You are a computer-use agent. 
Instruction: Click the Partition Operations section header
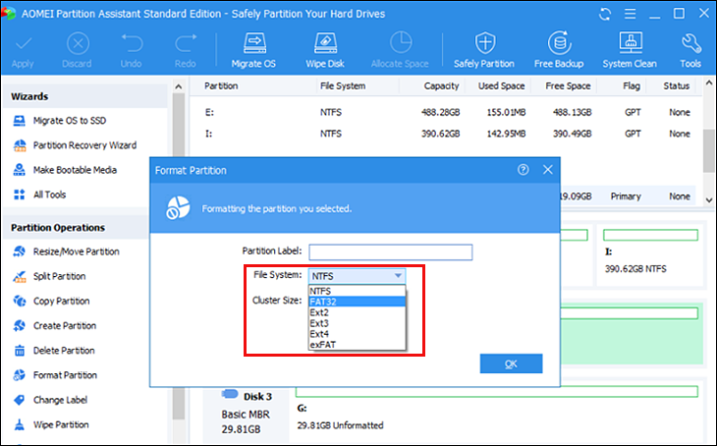[58, 228]
